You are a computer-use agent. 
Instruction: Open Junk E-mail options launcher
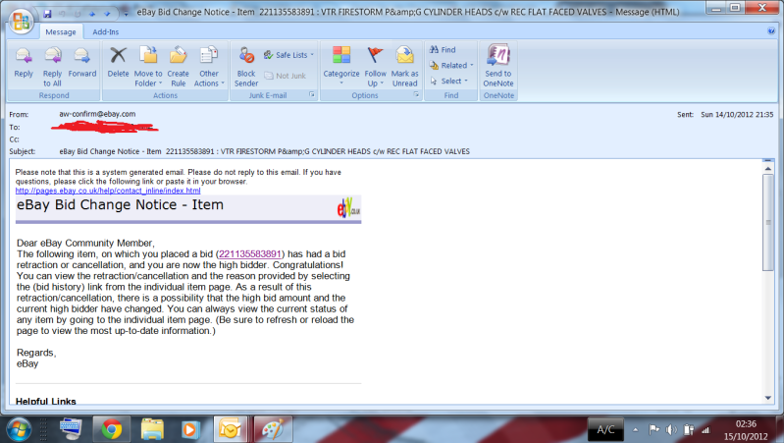click(311, 94)
